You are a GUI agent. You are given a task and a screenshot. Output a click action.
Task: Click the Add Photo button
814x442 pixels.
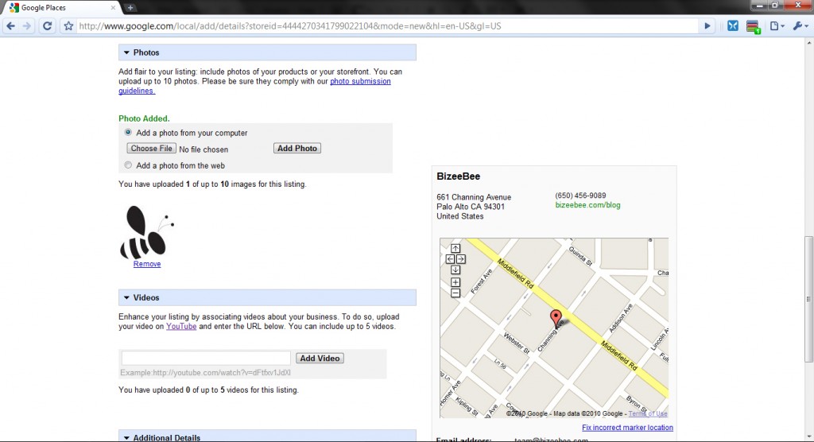click(297, 149)
